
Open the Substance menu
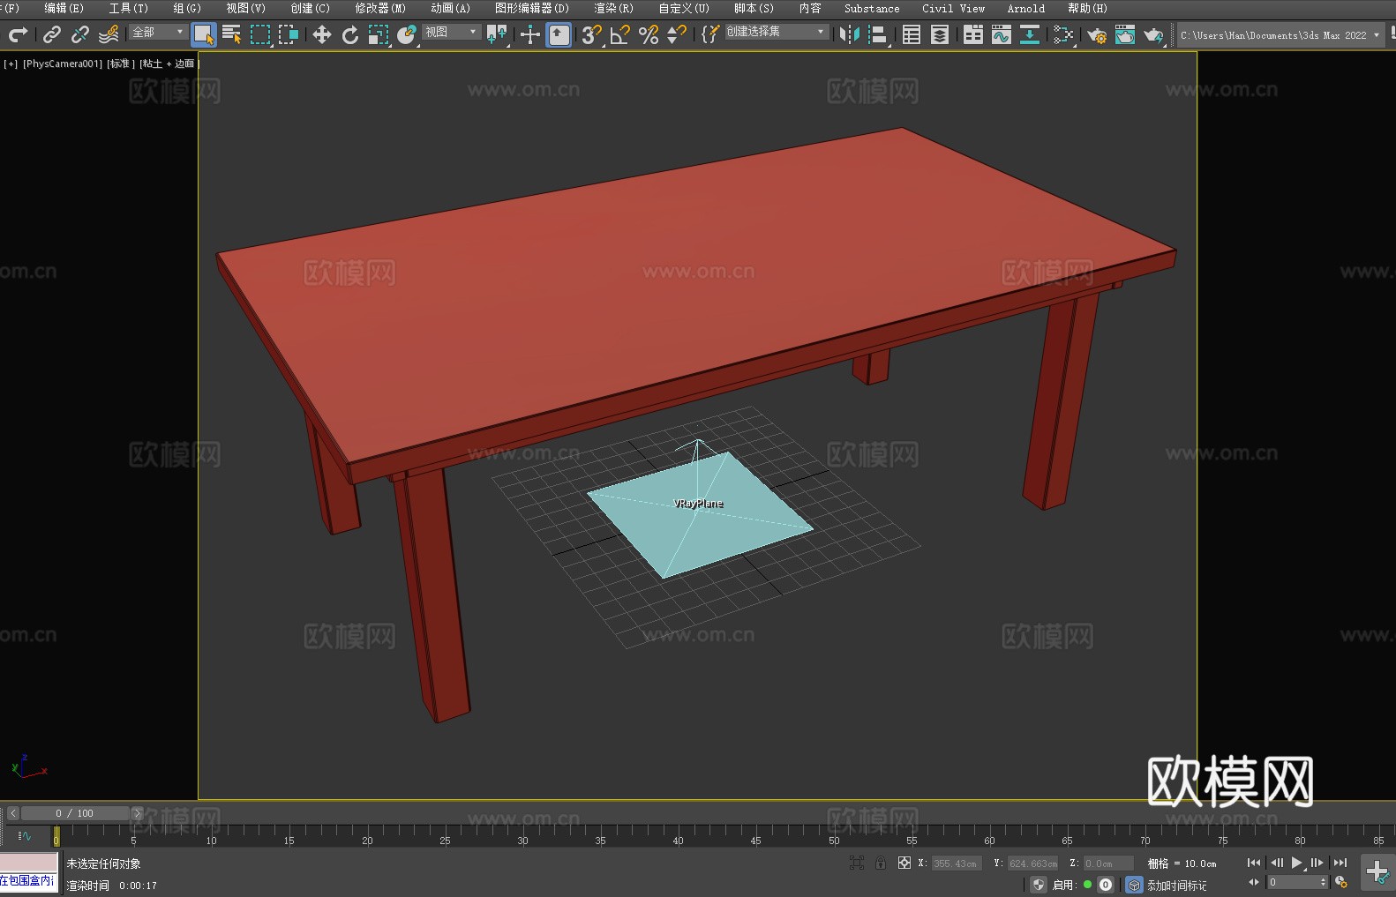[x=872, y=8]
